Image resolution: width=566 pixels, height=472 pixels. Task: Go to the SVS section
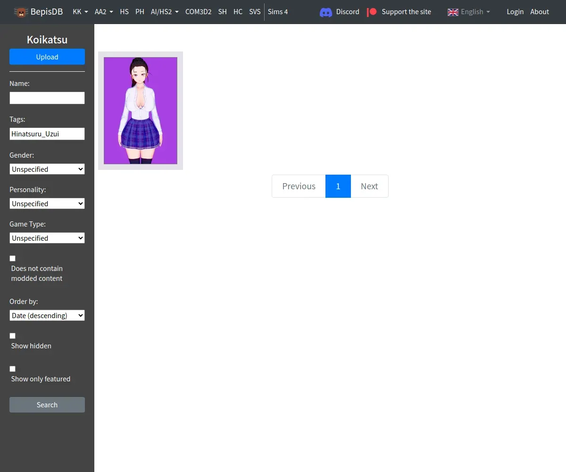pos(255,12)
